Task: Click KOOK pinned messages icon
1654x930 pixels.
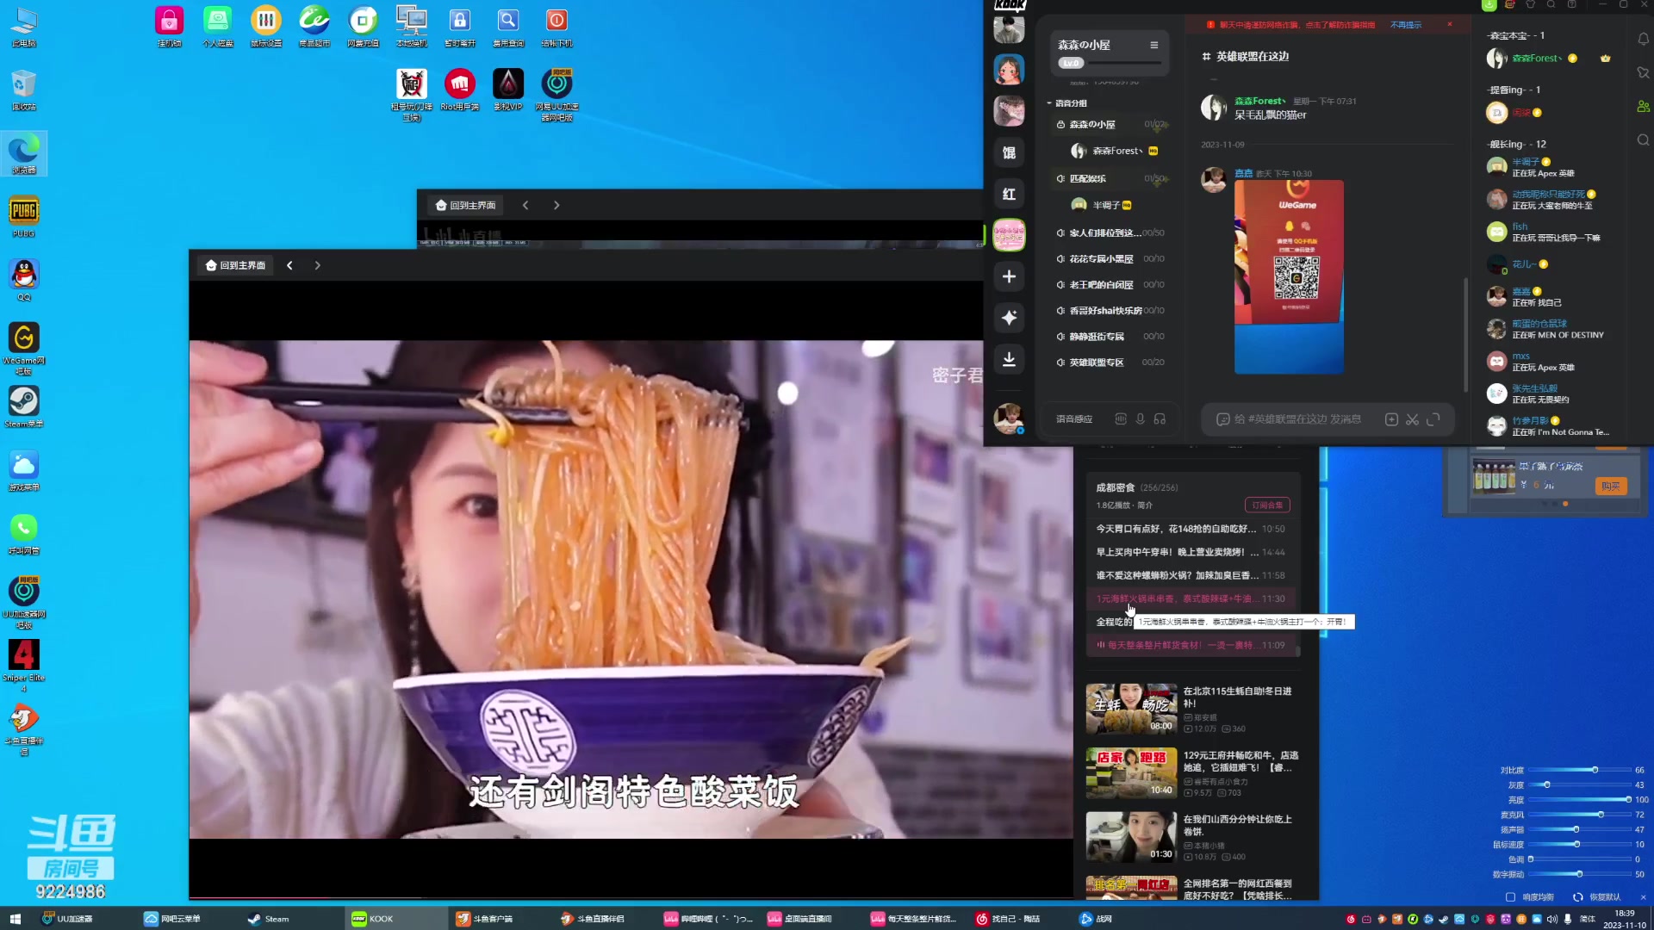Action: pos(1643,73)
